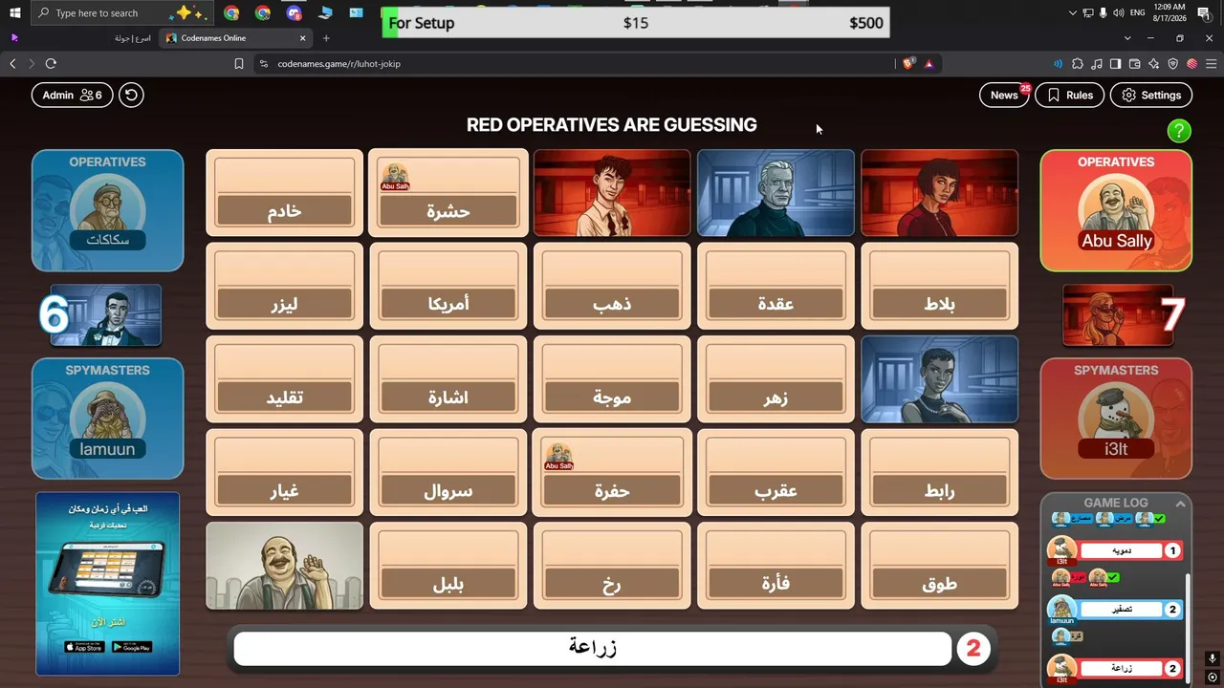1224x688 pixels.
Task: Select the word card سروال
Action: pos(448,473)
